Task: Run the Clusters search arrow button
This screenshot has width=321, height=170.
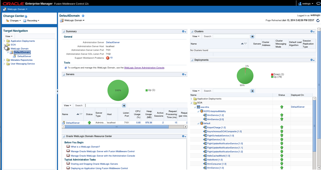Action: [252, 36]
